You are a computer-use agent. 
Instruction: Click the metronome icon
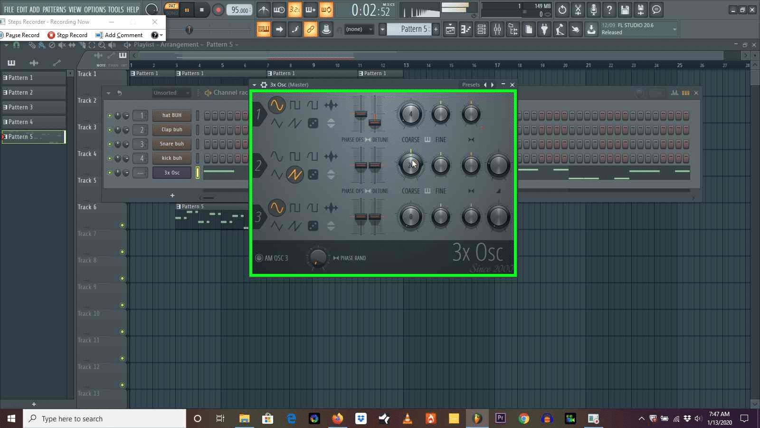(264, 10)
